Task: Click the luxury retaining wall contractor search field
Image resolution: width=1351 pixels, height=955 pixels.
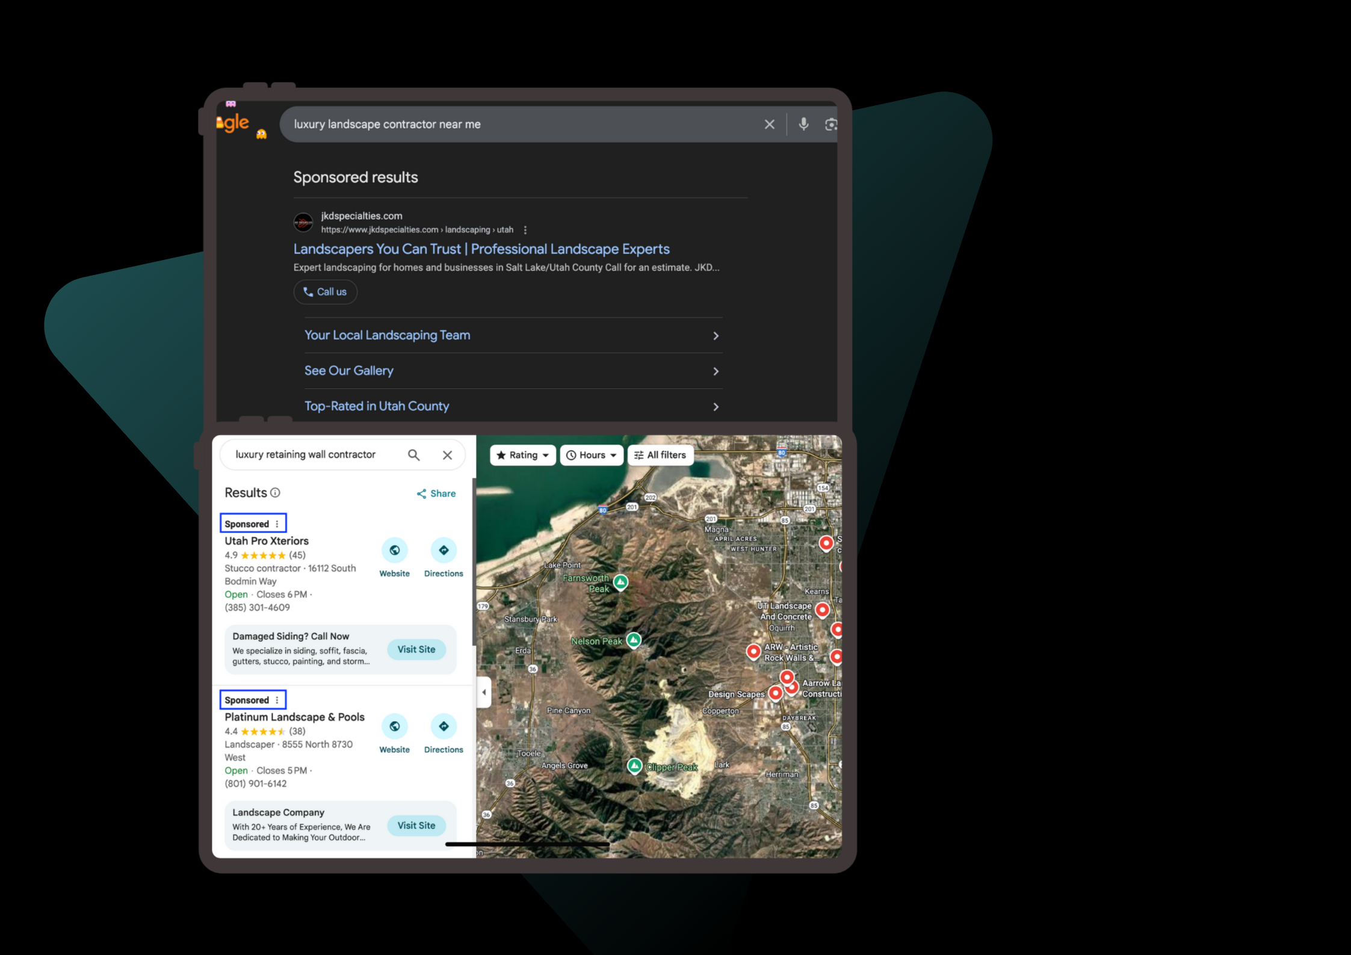Action: coord(307,455)
